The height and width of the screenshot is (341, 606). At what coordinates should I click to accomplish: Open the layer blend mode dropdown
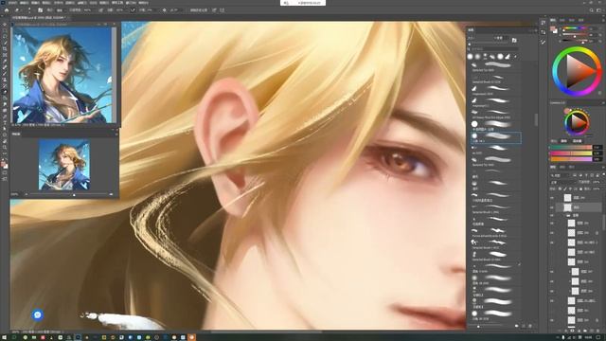[x=563, y=182]
